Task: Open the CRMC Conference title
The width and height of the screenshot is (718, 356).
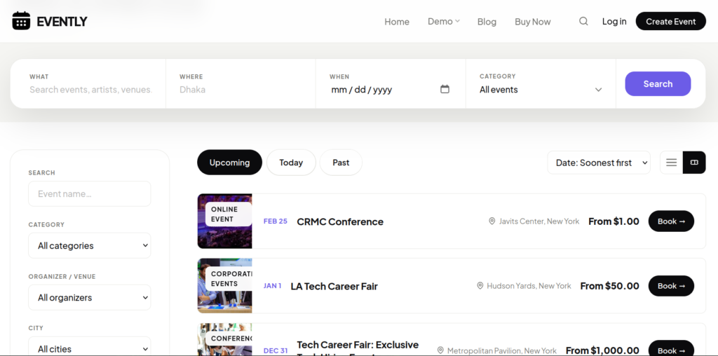Action: [x=340, y=221]
